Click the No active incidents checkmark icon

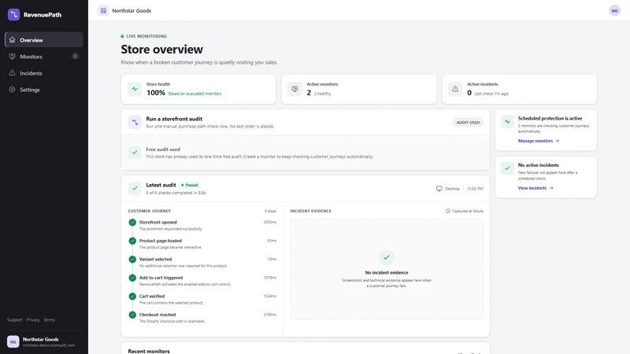(507, 168)
